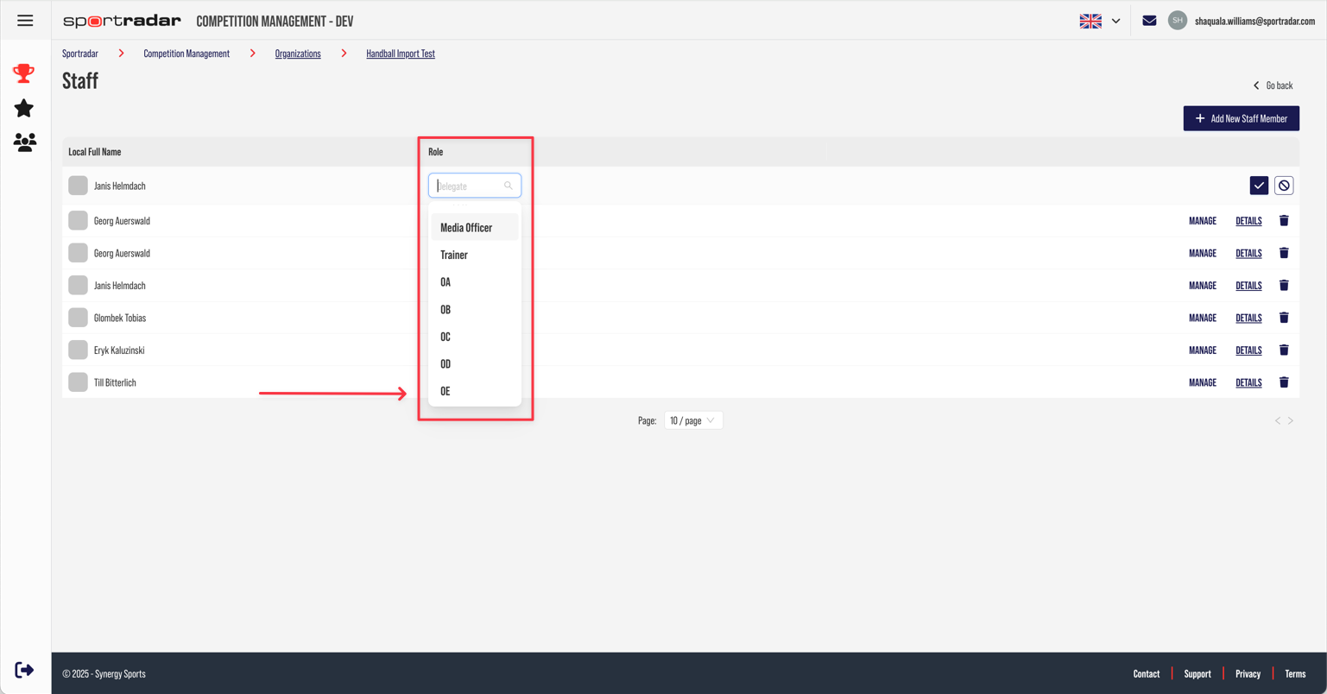Open the people group sidebar icon

tap(25, 142)
